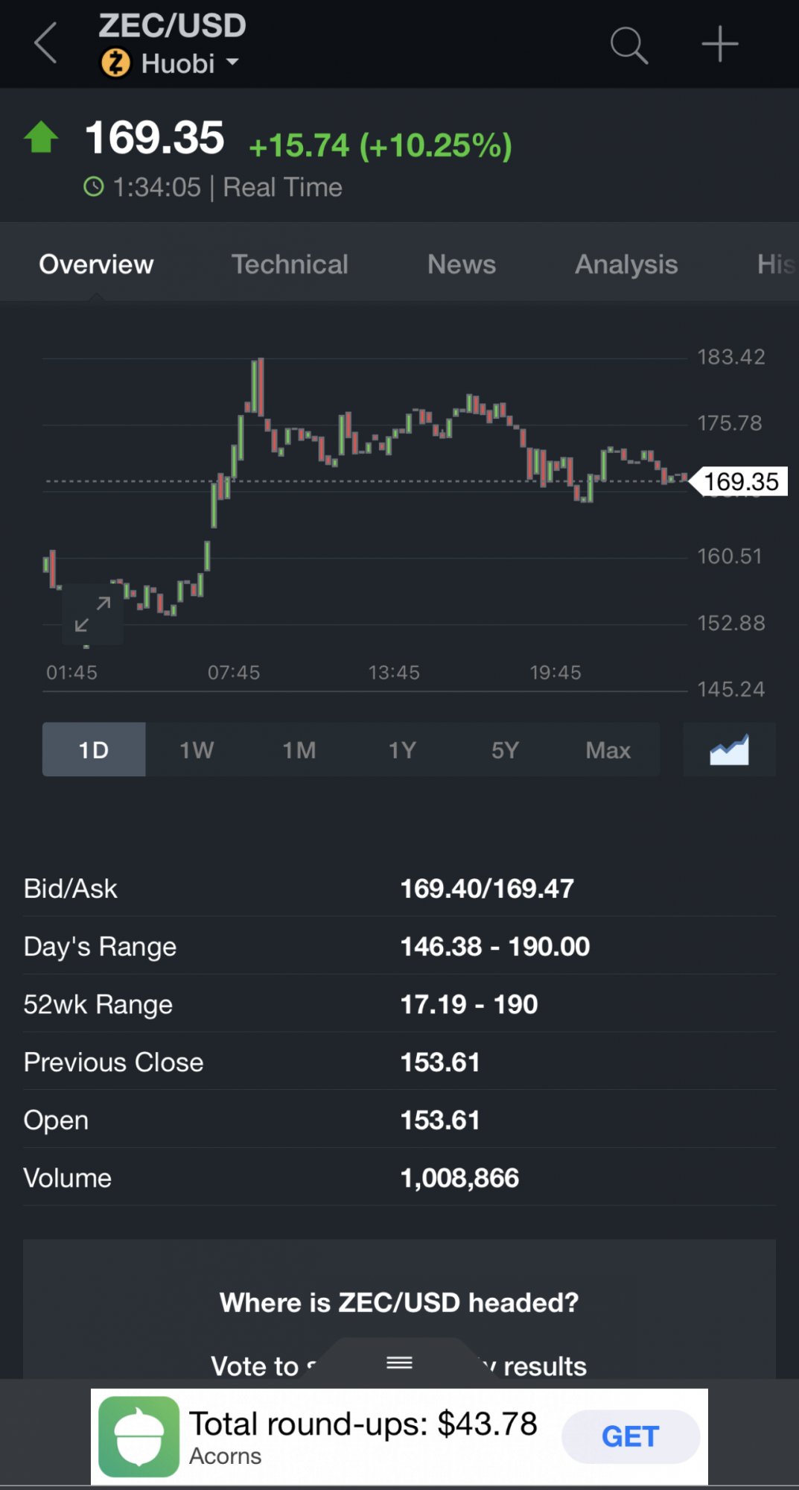The height and width of the screenshot is (1490, 799).
Task: Choose the Max chart range
Action: 608,749
